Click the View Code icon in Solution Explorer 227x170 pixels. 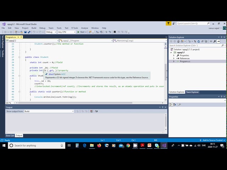point(211,41)
